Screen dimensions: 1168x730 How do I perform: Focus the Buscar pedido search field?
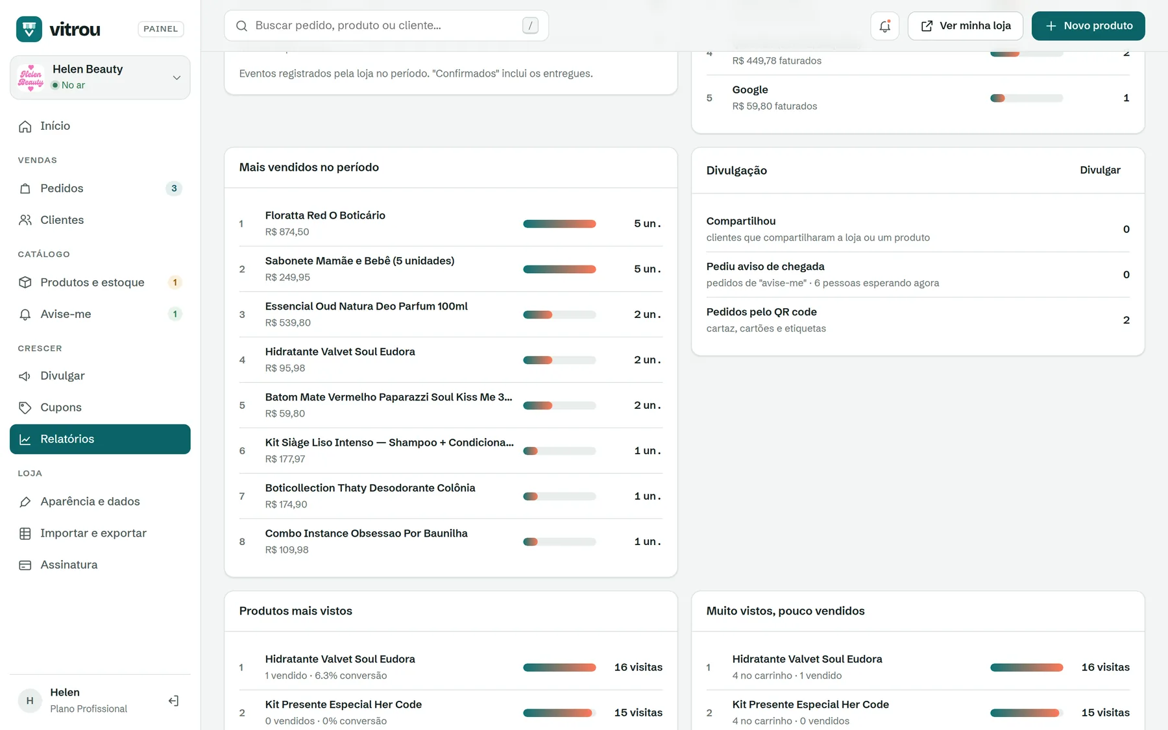pos(386,26)
